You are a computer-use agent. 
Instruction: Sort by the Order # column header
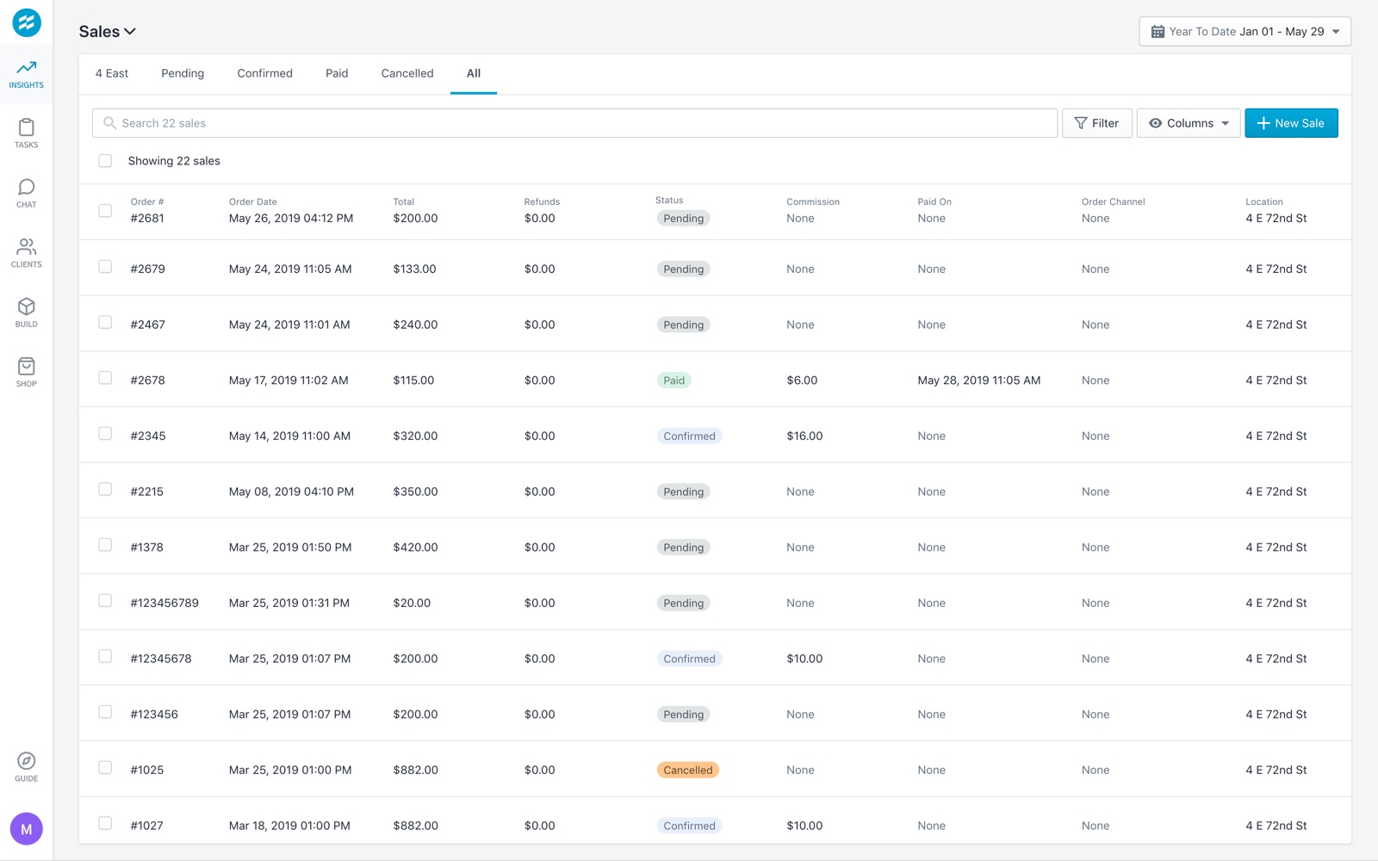[147, 202]
